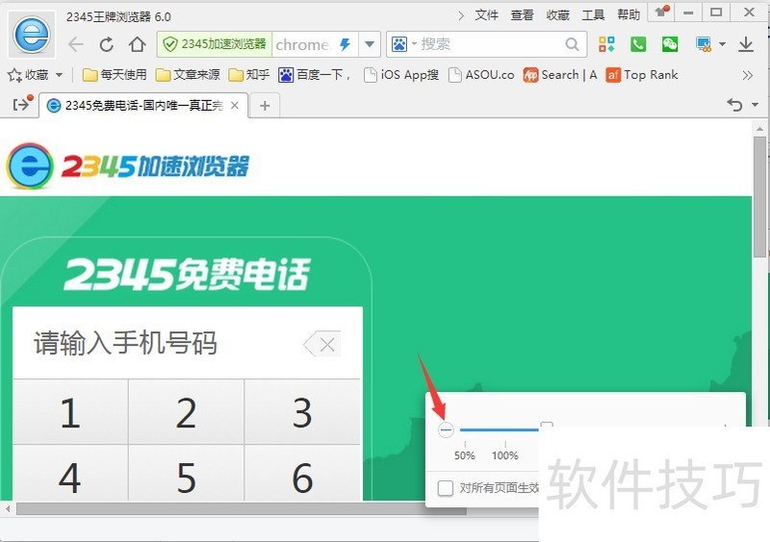Open the ASOU.co bookmark
Image resolution: width=770 pixels, height=542 pixels.
pyautogui.click(x=482, y=75)
